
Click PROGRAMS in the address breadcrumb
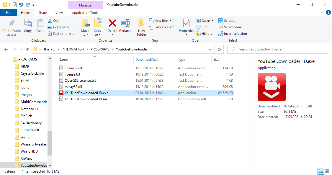tap(100, 49)
